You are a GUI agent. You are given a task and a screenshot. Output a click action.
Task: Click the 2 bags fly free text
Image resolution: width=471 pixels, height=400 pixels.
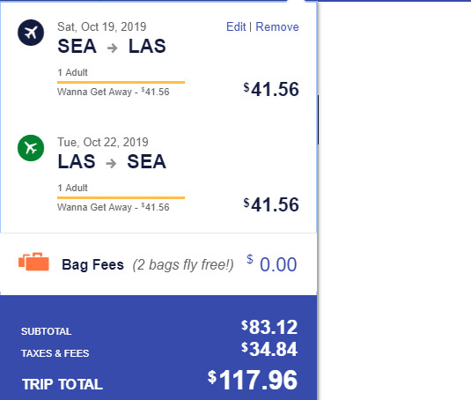[183, 265]
